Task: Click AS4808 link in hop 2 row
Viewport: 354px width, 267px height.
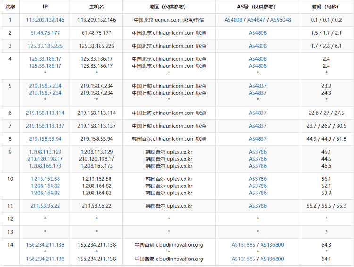Action: click(x=258, y=33)
